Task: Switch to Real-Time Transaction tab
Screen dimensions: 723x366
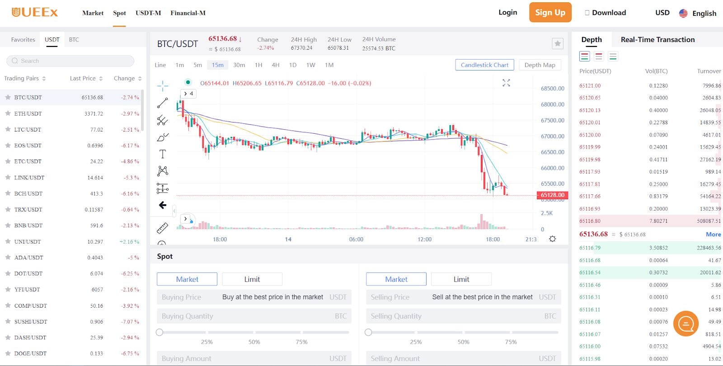Action: pos(657,40)
